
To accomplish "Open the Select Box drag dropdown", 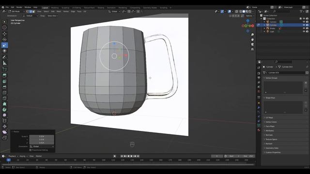I will (x=53, y=16).
